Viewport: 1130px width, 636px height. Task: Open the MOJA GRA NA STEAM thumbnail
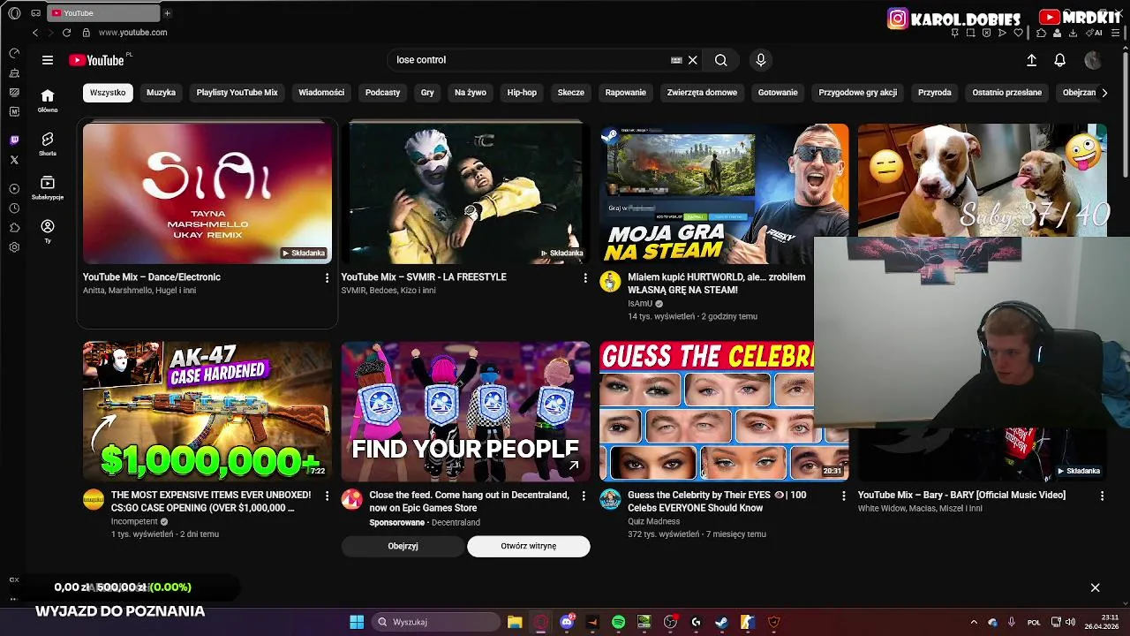[x=724, y=193]
